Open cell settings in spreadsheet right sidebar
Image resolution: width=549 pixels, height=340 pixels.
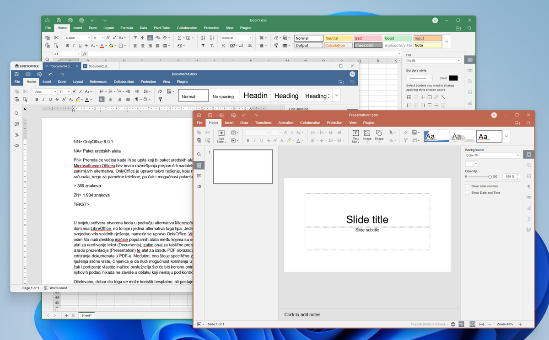[470, 60]
